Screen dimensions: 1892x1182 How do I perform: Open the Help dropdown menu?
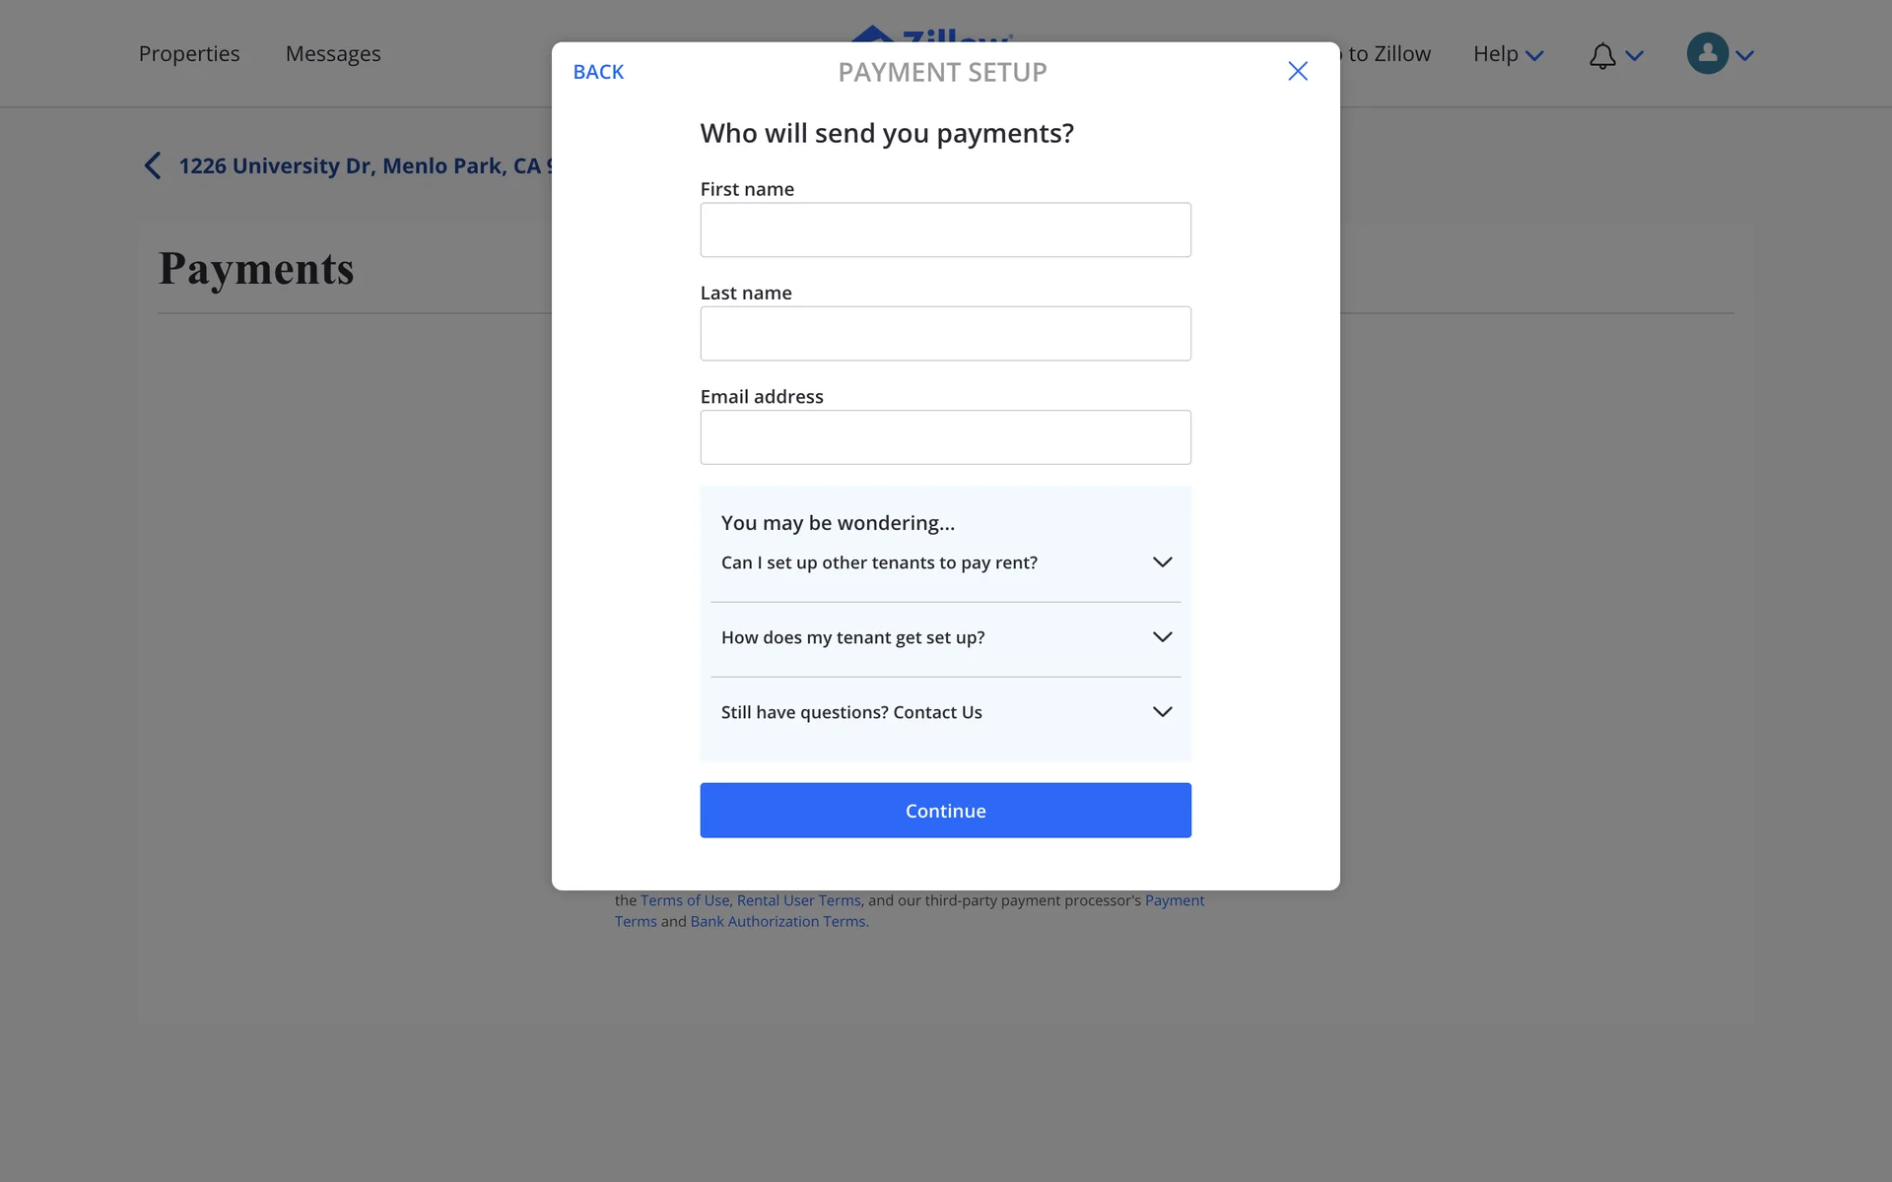click(1507, 54)
